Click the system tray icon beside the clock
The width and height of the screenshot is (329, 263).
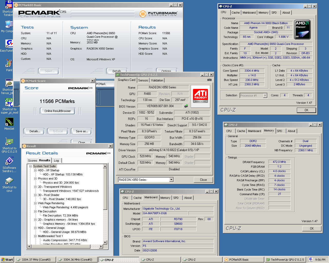pyautogui.click(x=311, y=260)
